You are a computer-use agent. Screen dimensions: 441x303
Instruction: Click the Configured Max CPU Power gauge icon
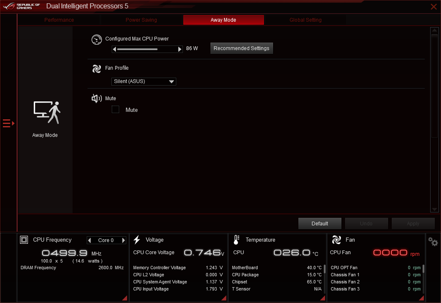click(x=96, y=40)
